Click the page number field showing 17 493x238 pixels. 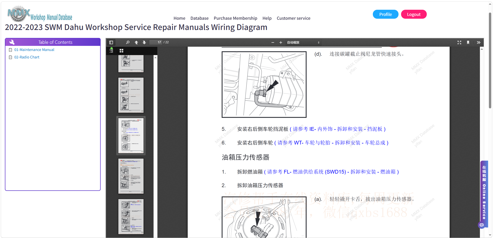[156, 42]
